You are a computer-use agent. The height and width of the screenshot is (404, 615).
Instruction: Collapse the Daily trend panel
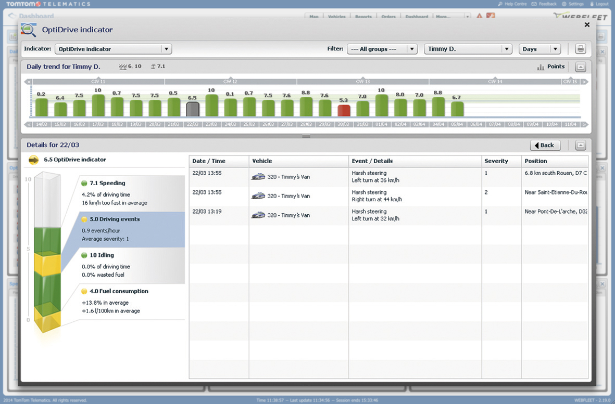(580, 67)
